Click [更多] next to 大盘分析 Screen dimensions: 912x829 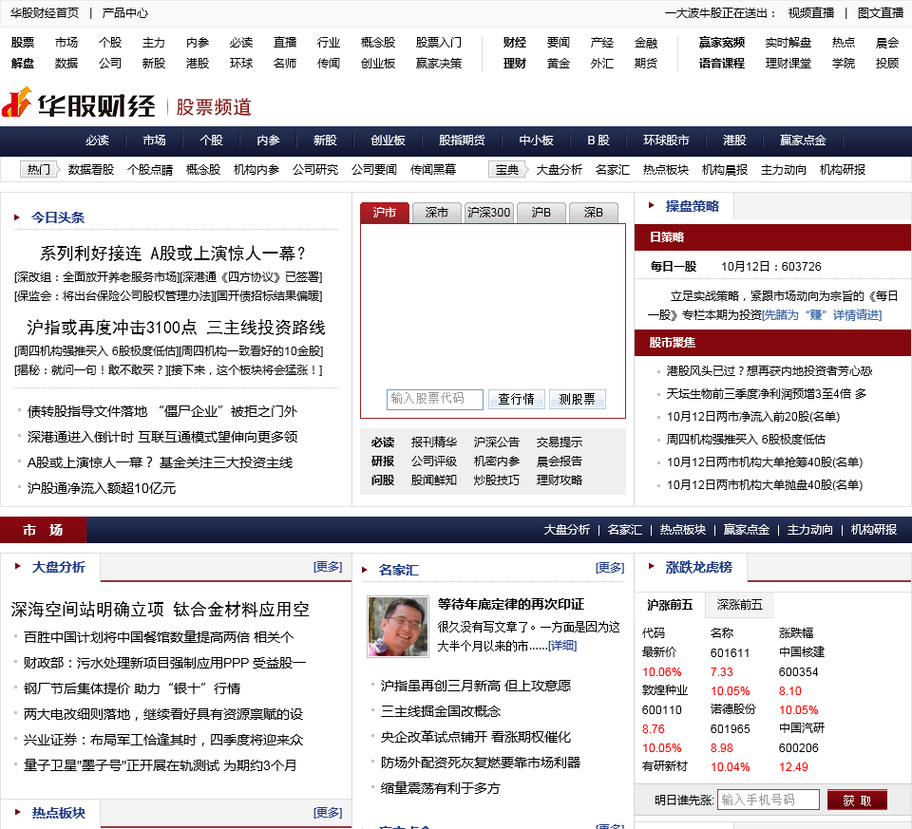coord(328,566)
